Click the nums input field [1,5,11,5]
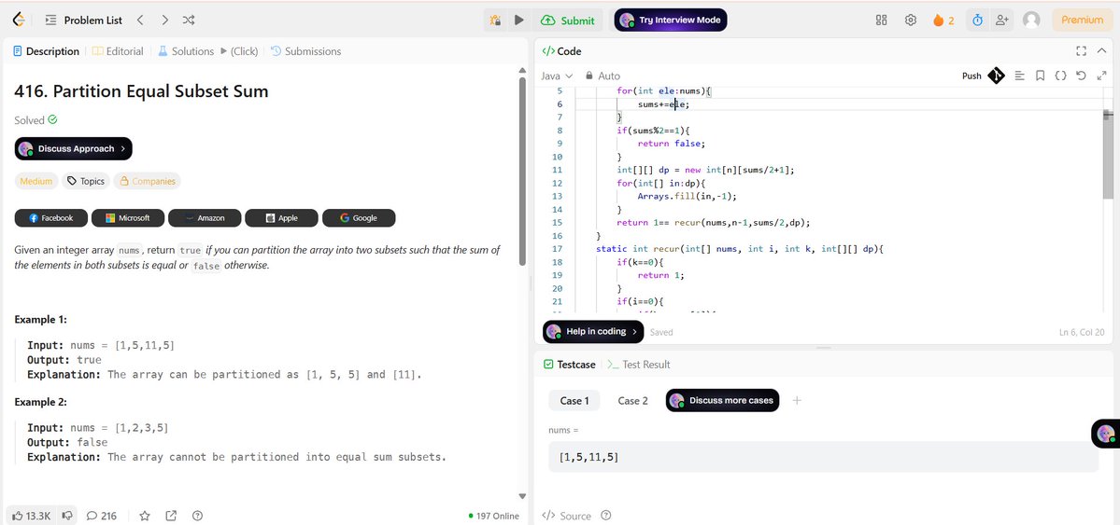Viewport: 1120px width, 525px height. (x=823, y=457)
